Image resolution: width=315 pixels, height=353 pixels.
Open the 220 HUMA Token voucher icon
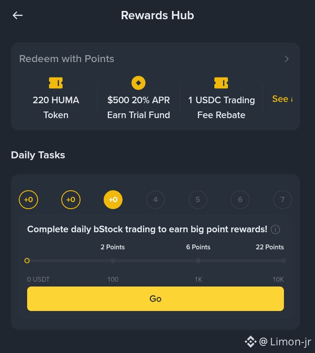pos(56,83)
